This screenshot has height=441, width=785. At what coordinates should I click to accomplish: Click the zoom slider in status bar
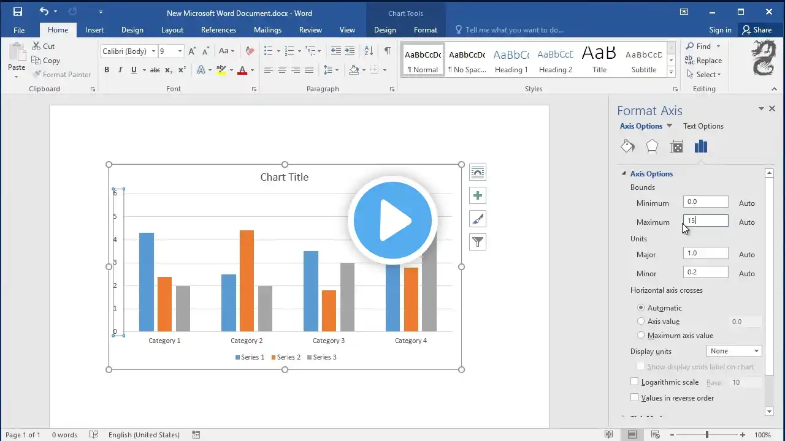tap(706, 435)
